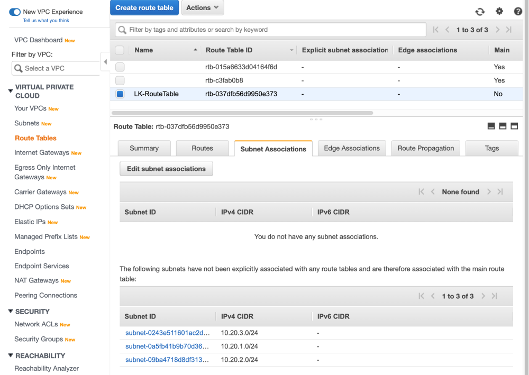Collapse the Virtual Private Cloud section

coord(11,91)
